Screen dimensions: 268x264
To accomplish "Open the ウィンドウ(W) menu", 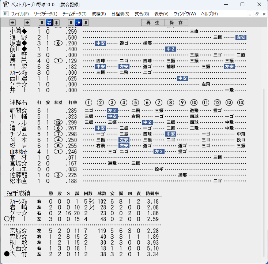I will (x=185, y=14).
